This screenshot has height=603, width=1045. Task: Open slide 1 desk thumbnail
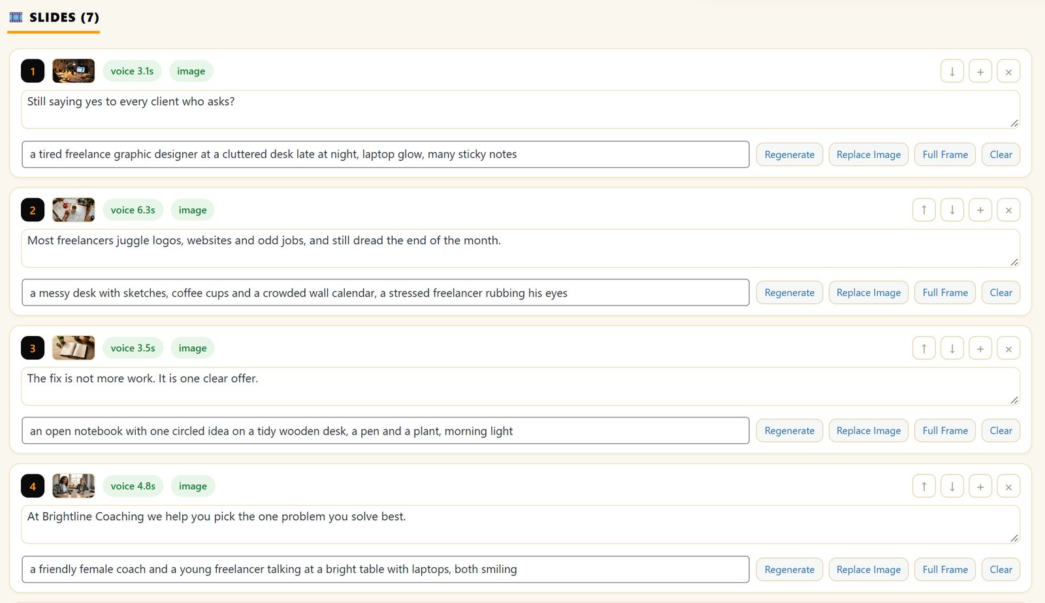point(73,71)
